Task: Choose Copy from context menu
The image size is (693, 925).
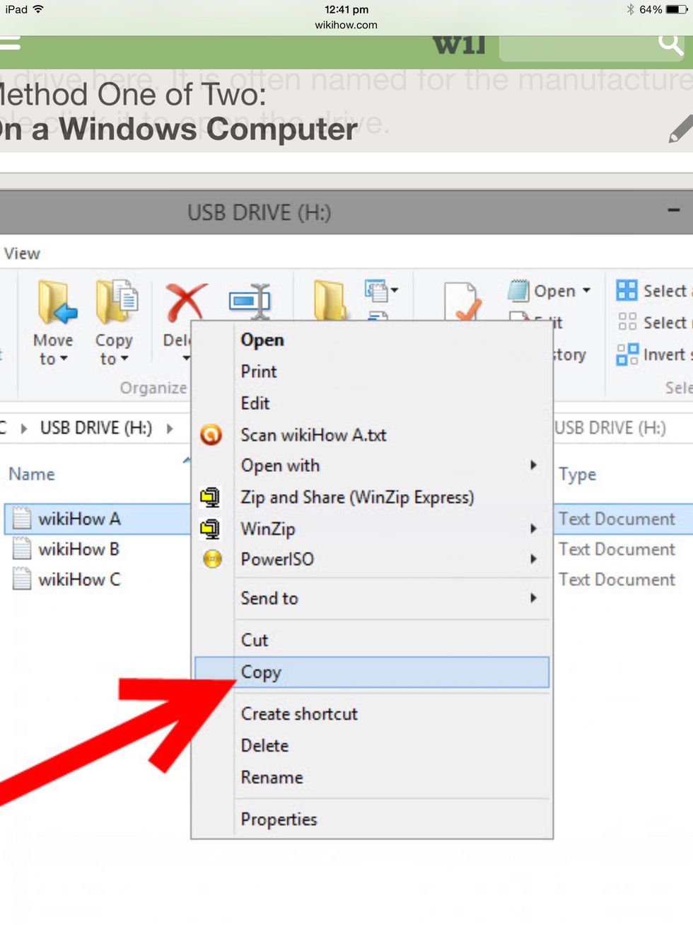Action: tap(261, 672)
